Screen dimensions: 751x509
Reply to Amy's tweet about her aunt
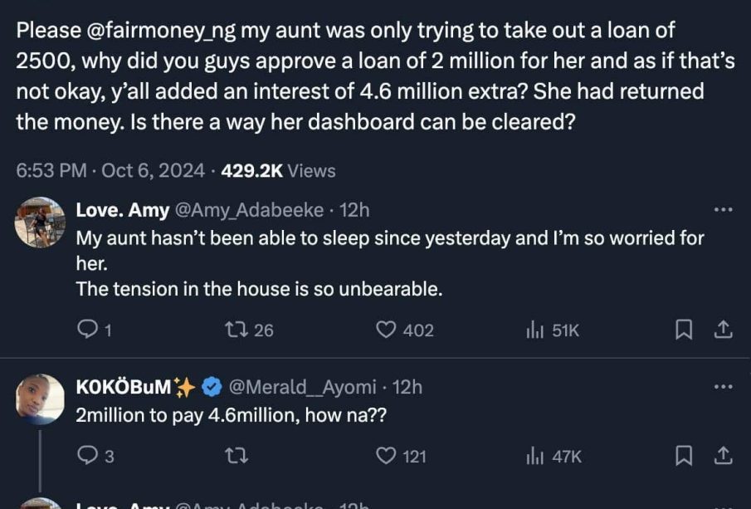coord(87,330)
